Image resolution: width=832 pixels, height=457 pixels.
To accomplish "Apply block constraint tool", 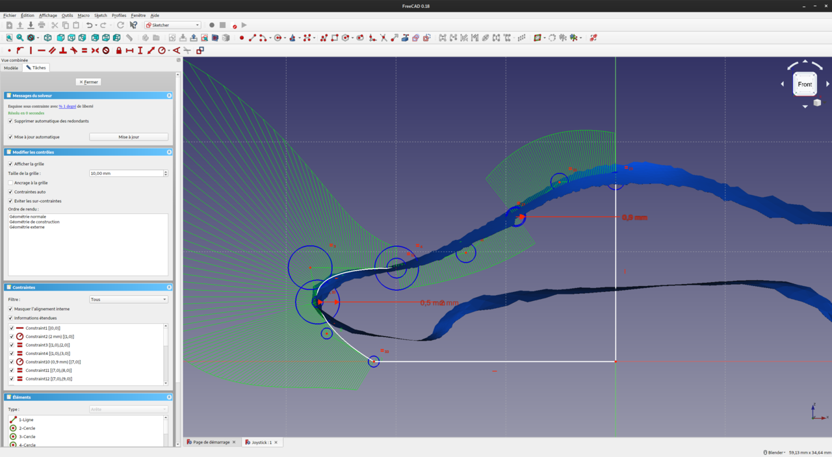I will (x=106, y=50).
